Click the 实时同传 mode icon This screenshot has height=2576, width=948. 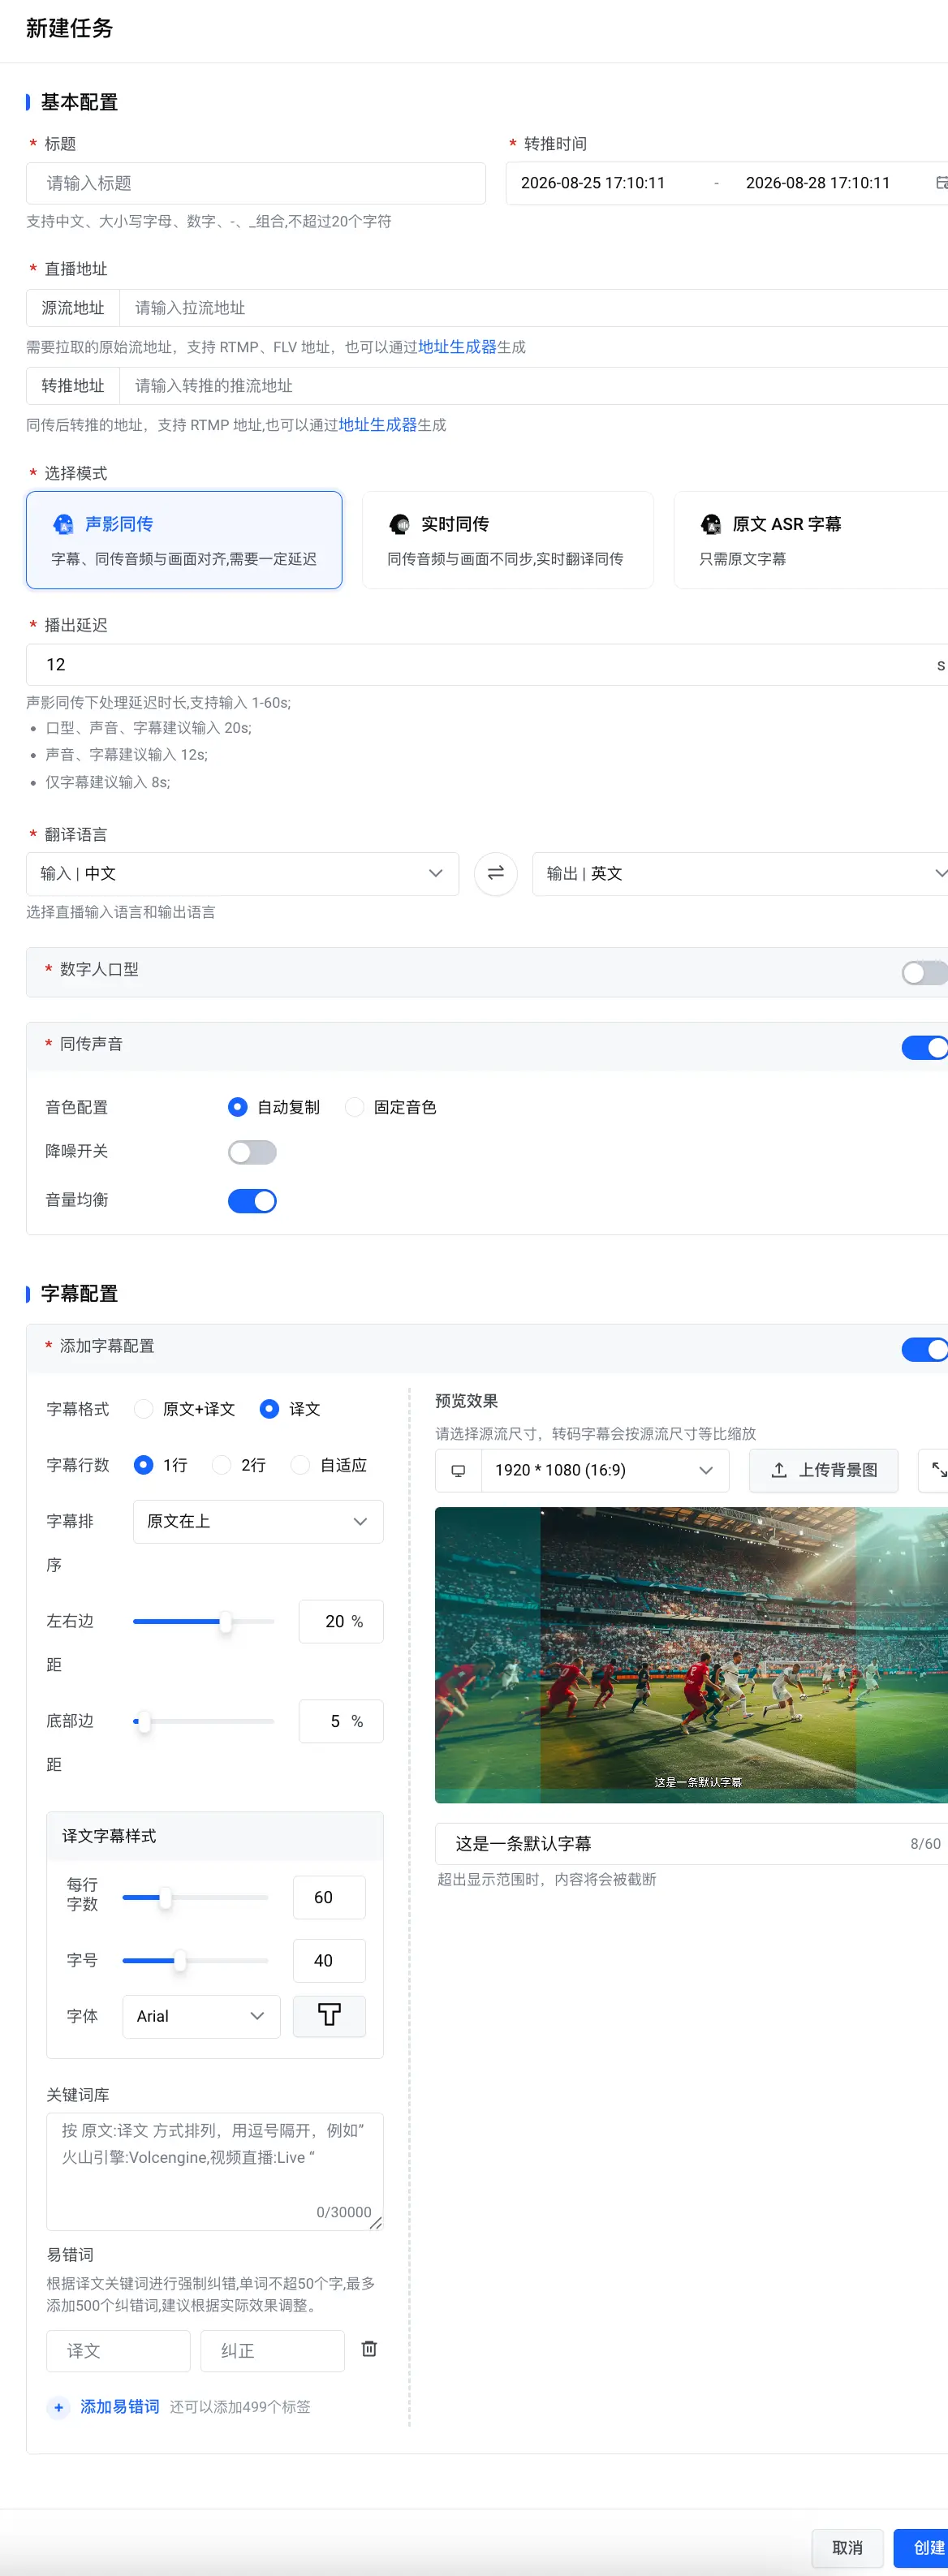tap(399, 524)
